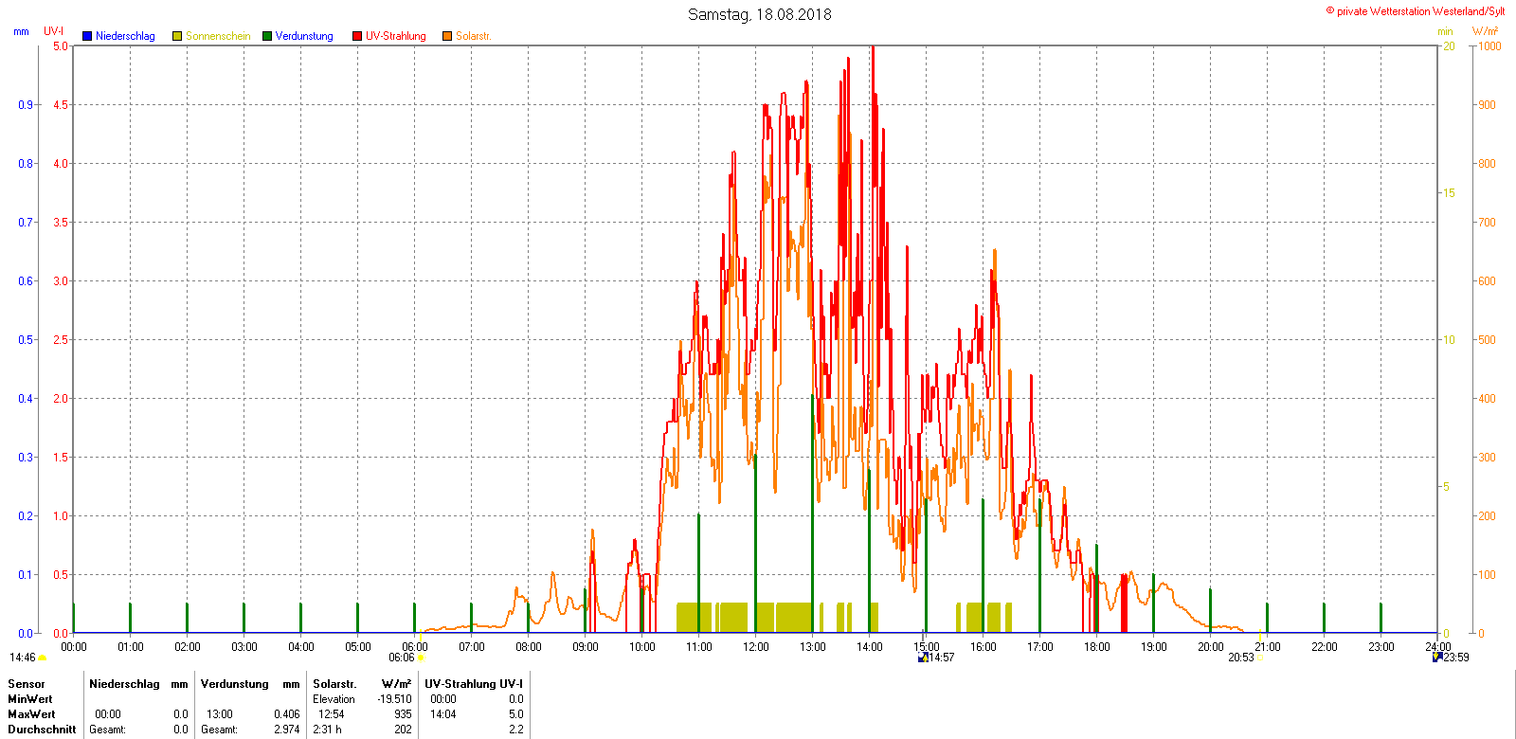Select the Niederschlag legend label
The image size is (1516, 739).
pyautogui.click(x=125, y=36)
